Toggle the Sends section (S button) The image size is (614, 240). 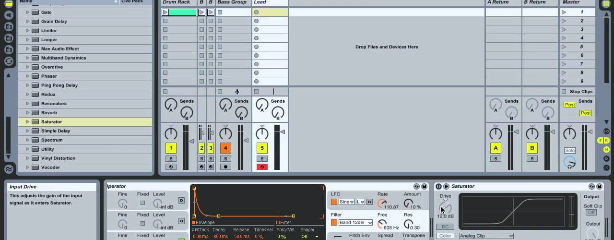(x=600, y=140)
